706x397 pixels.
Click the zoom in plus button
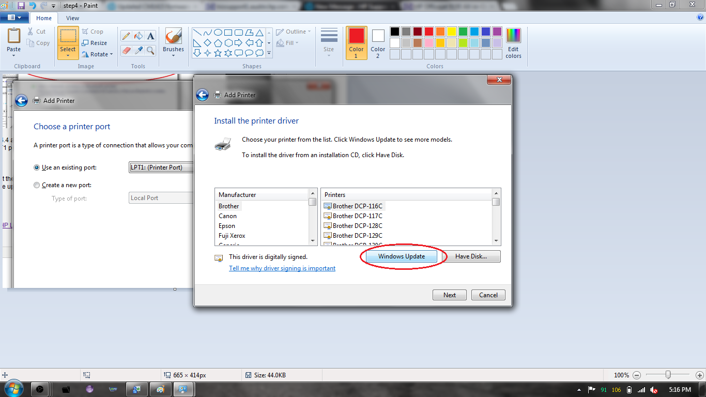coord(700,375)
